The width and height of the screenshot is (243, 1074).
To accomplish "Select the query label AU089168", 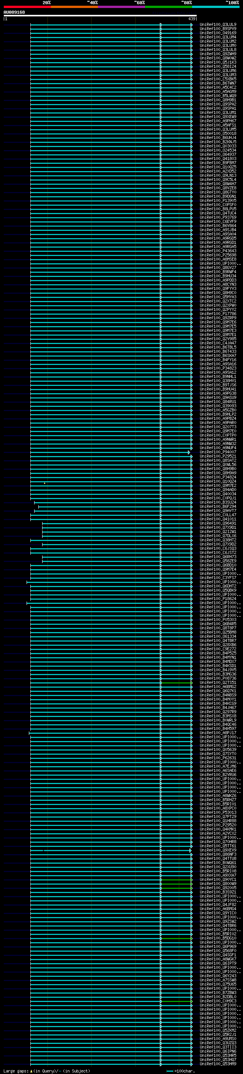I will 14,12.
